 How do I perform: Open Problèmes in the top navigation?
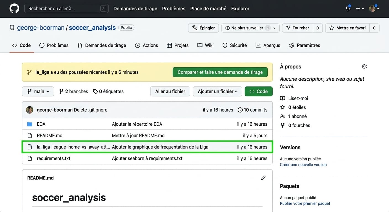pyautogui.click(x=174, y=9)
